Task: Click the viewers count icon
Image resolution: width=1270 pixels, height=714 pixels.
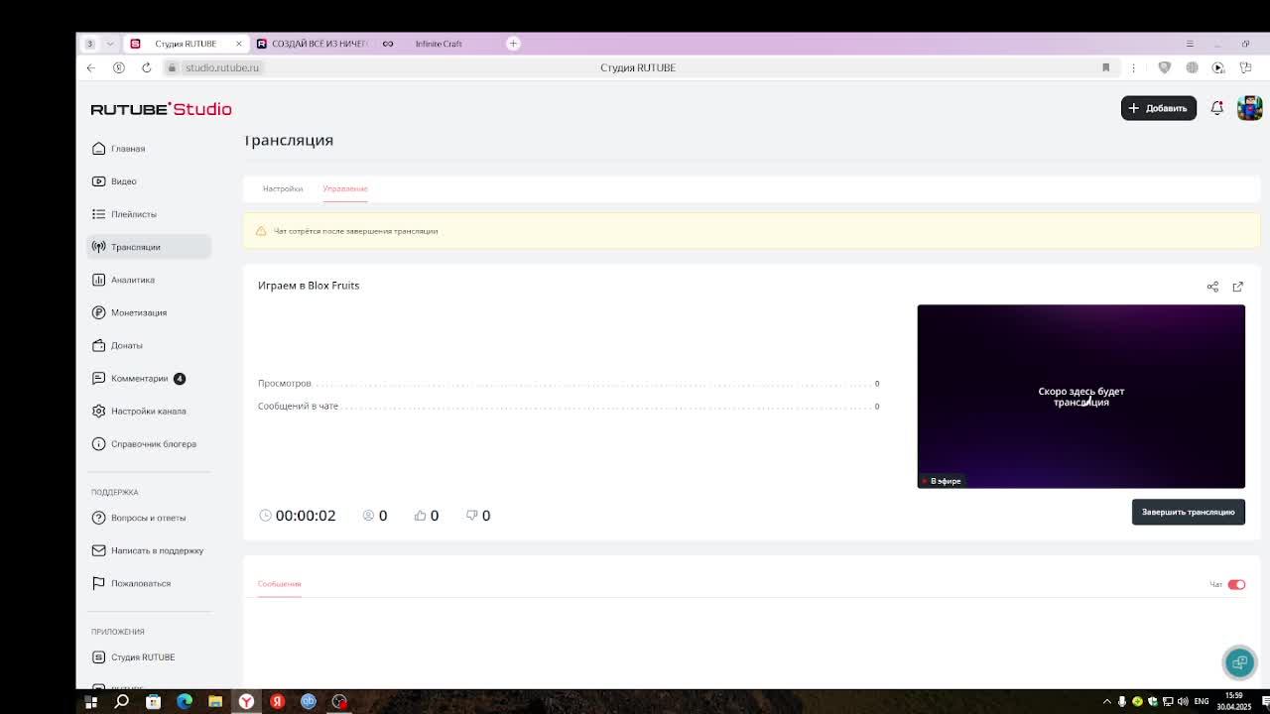Action: point(368,516)
